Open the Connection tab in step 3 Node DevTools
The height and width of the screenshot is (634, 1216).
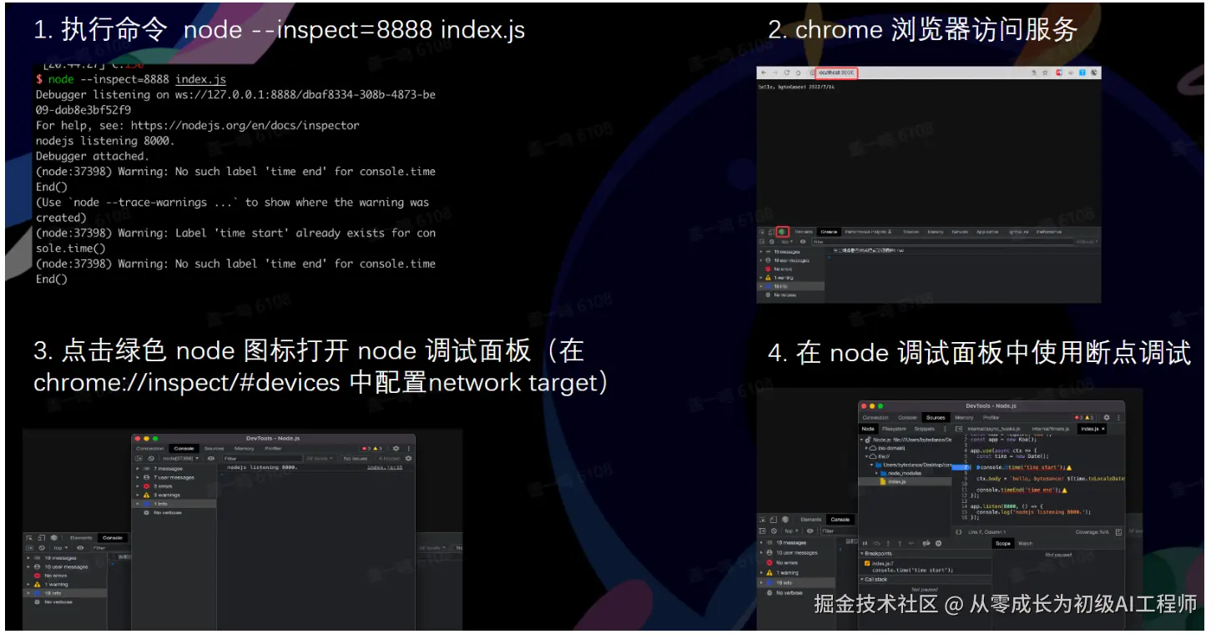pyautogui.click(x=150, y=448)
